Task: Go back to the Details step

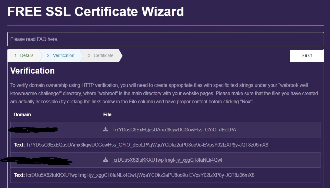Action: click(24, 55)
